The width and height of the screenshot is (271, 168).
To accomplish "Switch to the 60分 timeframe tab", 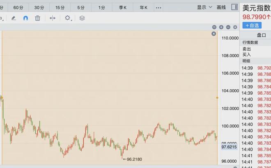I will (18, 7).
